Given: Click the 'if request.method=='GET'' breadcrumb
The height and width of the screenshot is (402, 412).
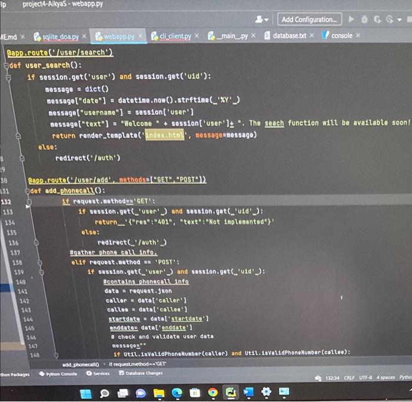Looking at the screenshot, I should click(x=137, y=364).
